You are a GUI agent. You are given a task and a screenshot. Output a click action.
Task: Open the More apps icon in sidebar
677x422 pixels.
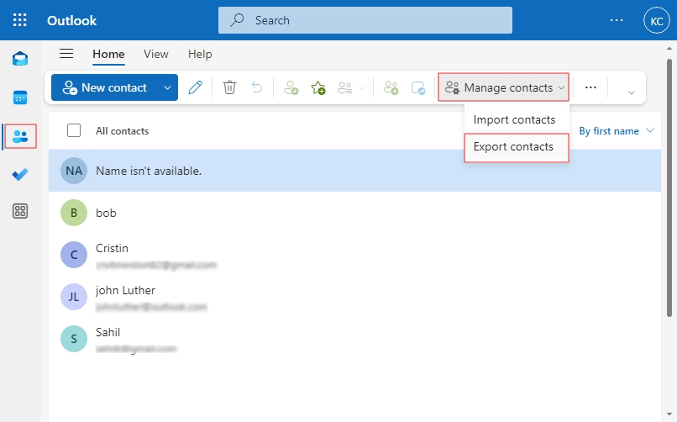(20, 211)
